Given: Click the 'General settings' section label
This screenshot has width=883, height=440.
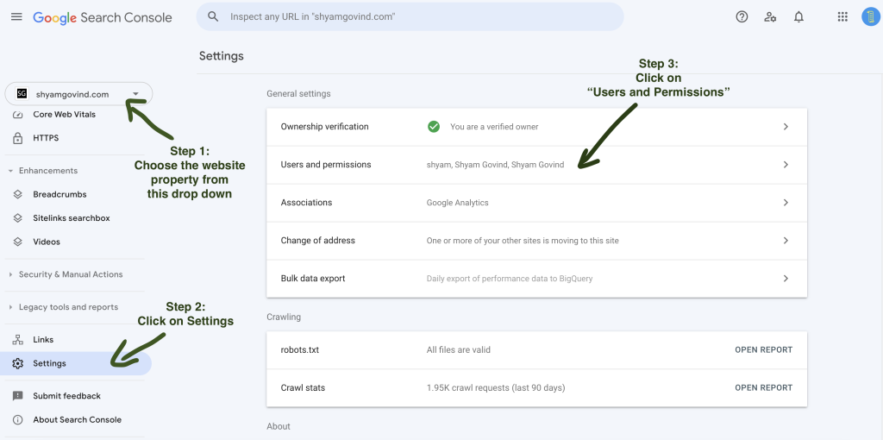Looking at the screenshot, I should pyautogui.click(x=298, y=93).
